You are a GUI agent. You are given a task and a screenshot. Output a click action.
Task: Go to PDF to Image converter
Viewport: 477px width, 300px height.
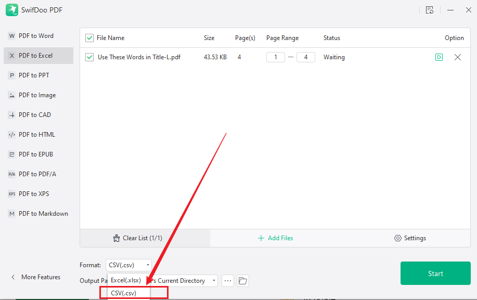click(x=38, y=95)
